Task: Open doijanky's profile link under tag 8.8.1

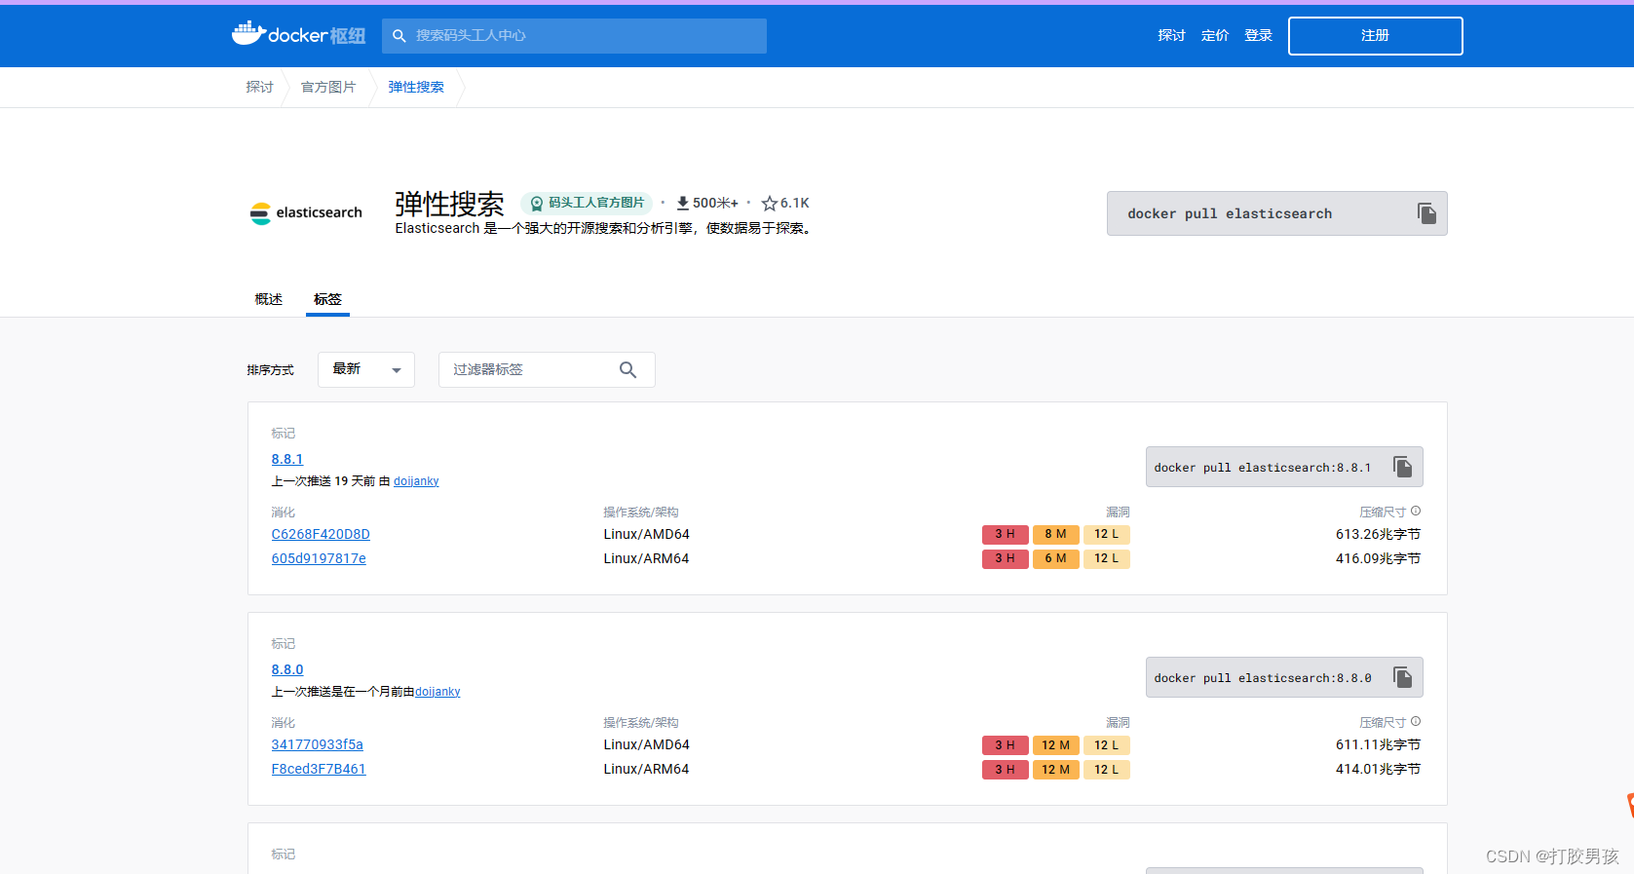Action: (x=416, y=481)
